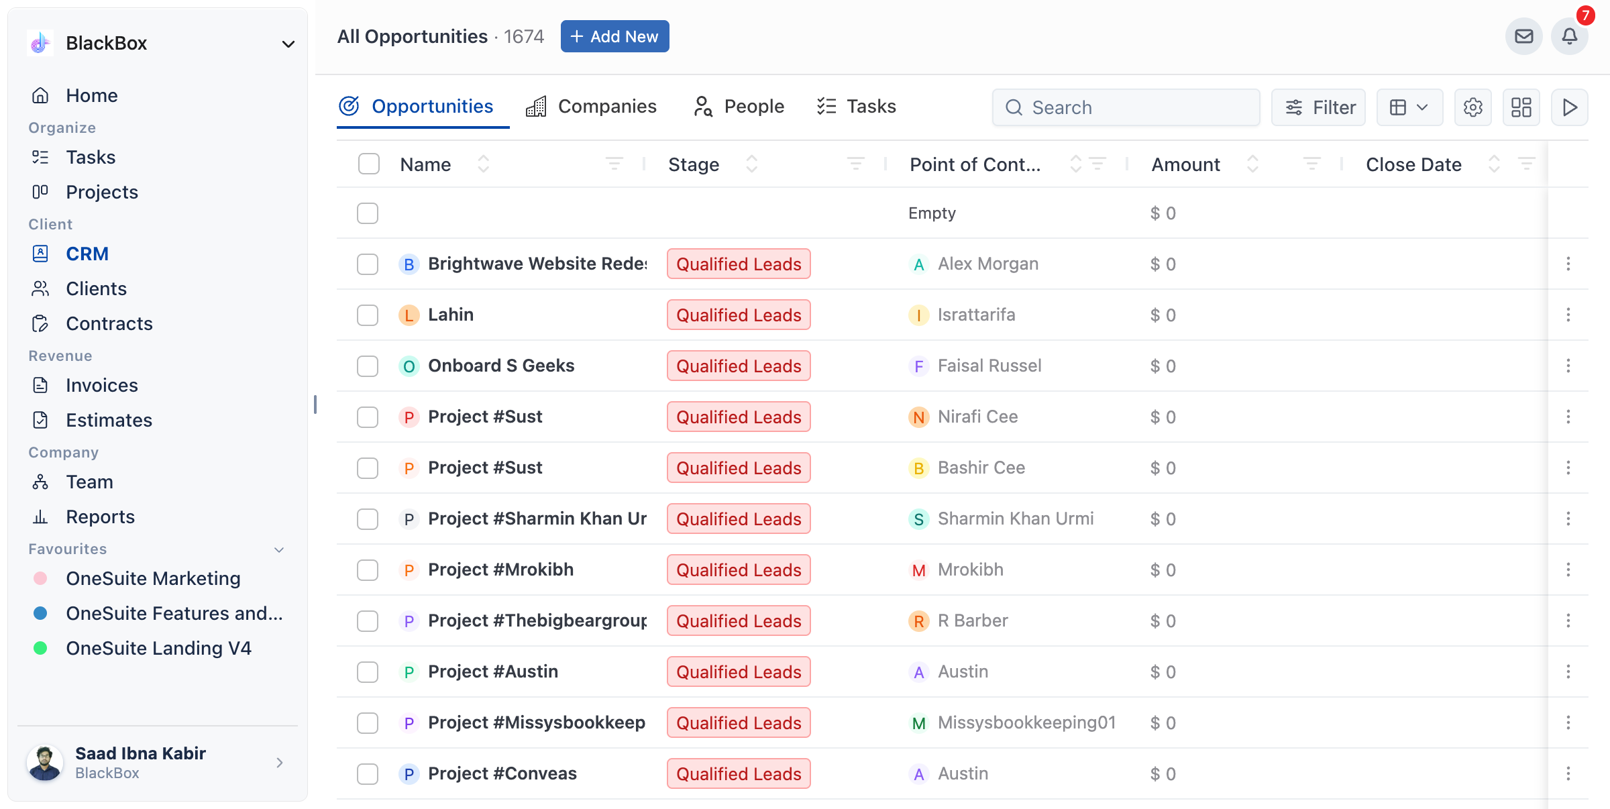The height and width of the screenshot is (809, 1610).
Task: Switch to the Companies tab
Action: point(591,107)
